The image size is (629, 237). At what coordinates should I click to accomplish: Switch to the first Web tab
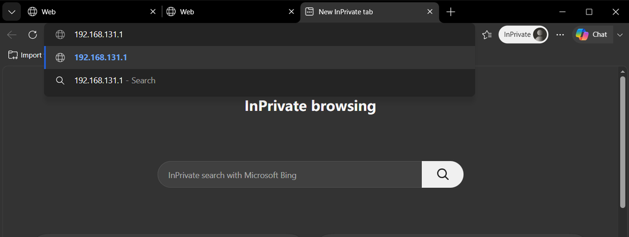coord(92,12)
